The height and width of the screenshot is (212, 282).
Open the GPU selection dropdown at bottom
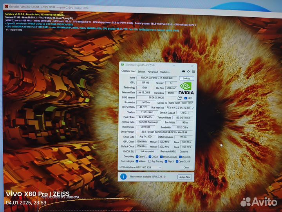coord(141,167)
